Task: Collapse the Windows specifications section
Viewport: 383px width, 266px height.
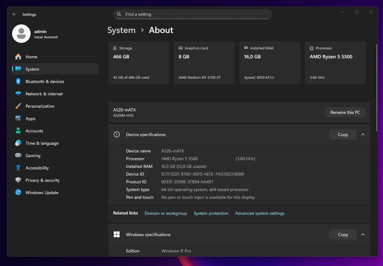Action: [x=363, y=235]
